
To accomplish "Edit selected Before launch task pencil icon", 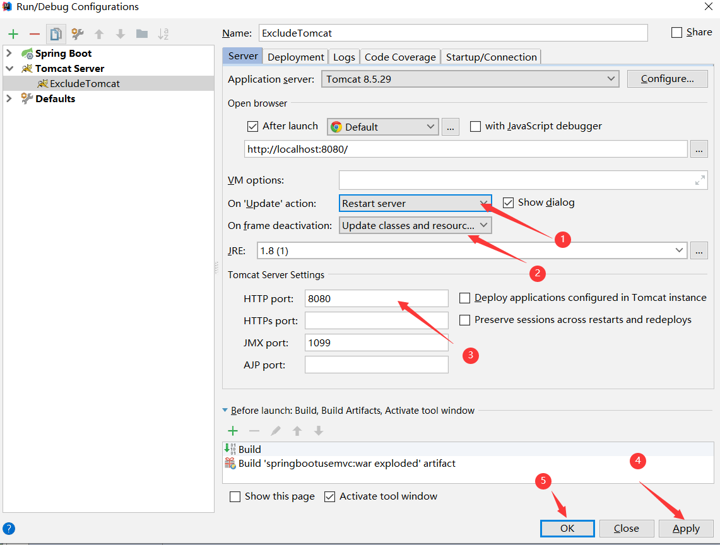I will (276, 431).
